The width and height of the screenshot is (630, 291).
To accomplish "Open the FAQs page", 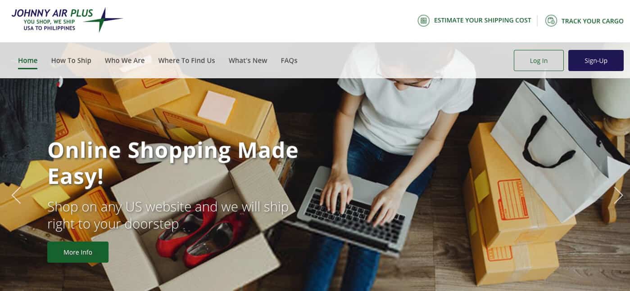I will click(289, 60).
